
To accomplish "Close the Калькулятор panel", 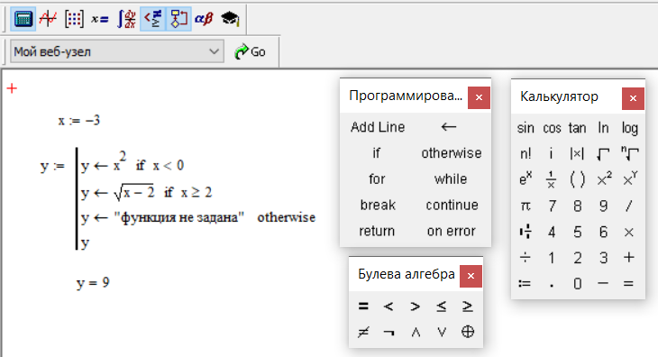I will (633, 98).
